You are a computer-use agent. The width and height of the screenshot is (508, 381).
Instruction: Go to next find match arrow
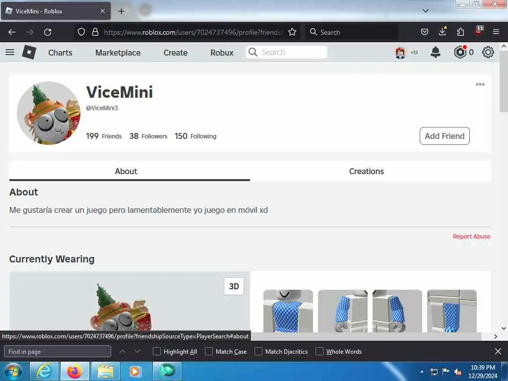137,351
